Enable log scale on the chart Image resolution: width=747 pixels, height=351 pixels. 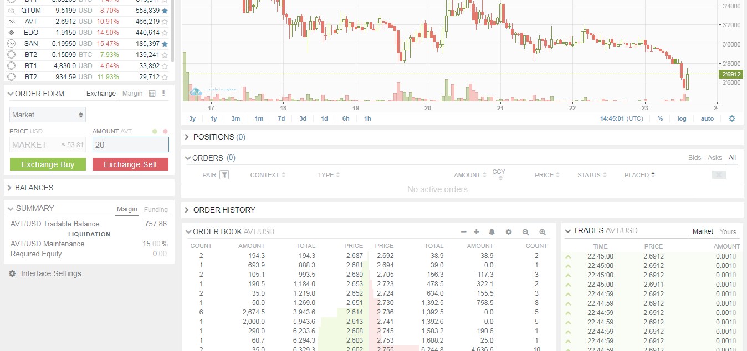pyautogui.click(x=682, y=118)
